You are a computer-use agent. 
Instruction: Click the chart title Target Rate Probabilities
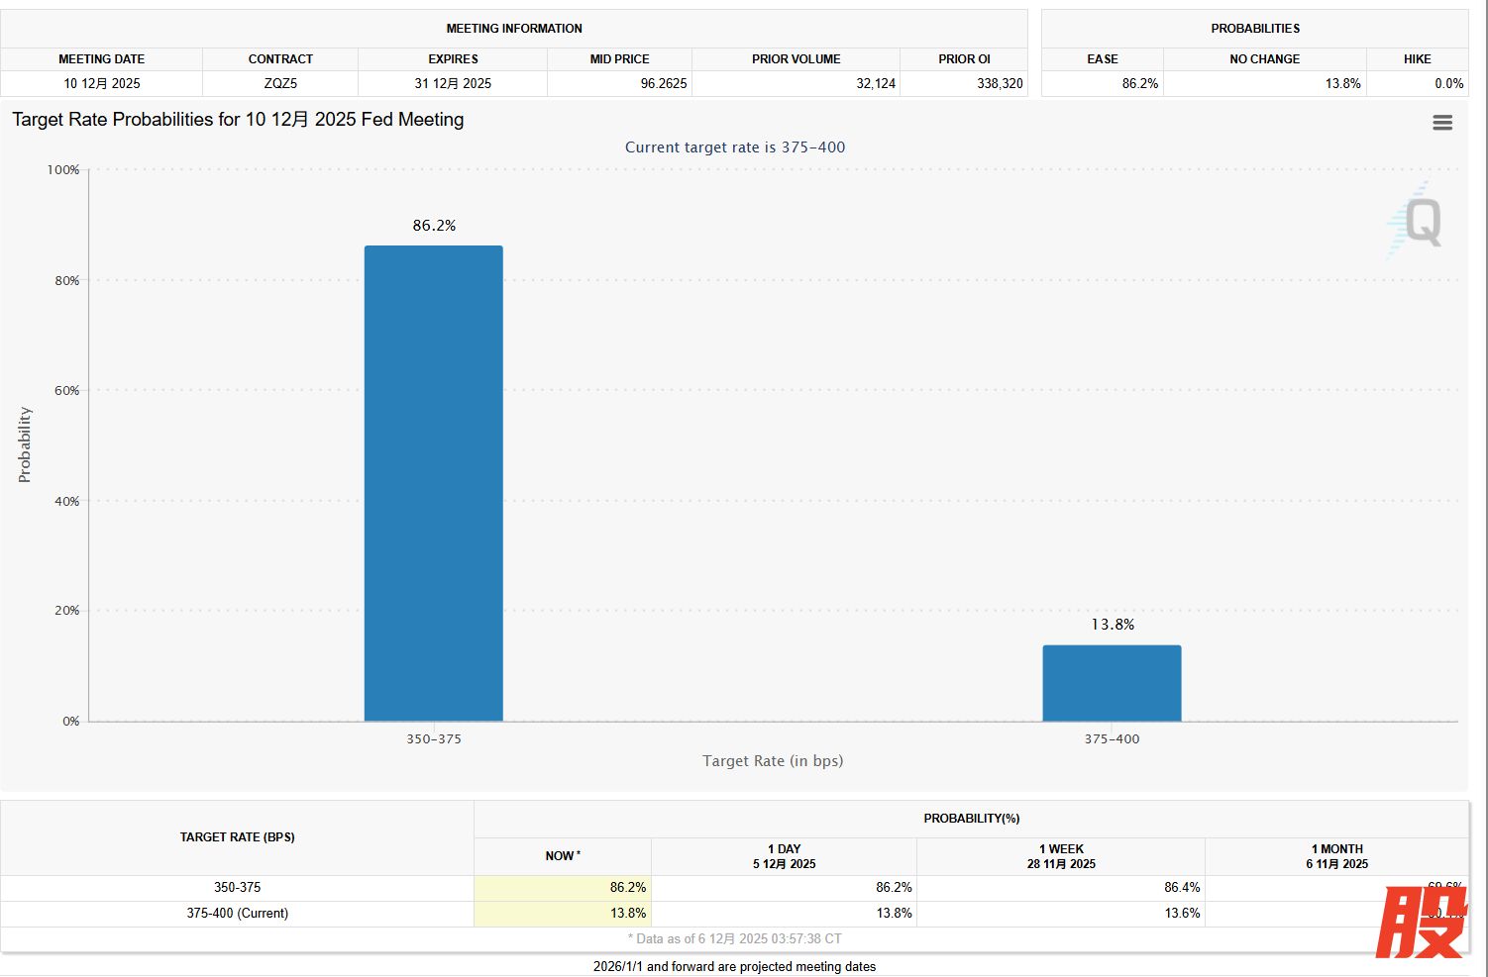(x=238, y=120)
